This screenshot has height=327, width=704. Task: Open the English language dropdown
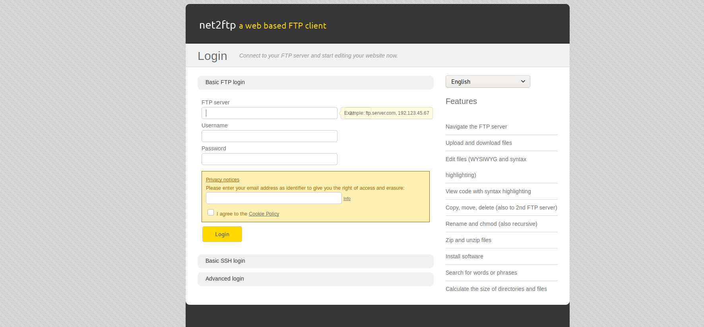click(x=487, y=82)
